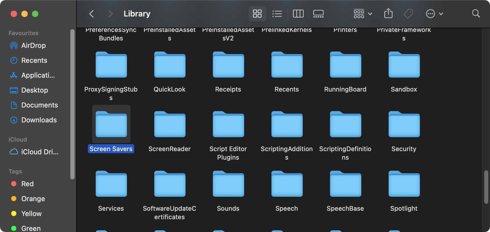Screen dimensions: 490x232
Task: Select the ProxySigningStubs folder
Action: (x=111, y=65)
